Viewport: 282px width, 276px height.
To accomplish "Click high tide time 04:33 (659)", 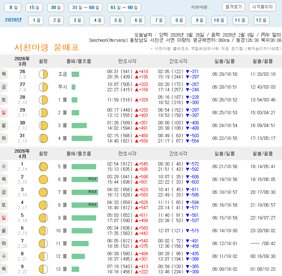I will point(120,202).
